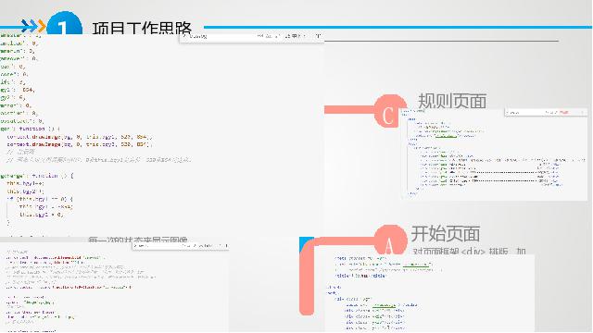
Task: Select the 规则页面 heading
Action: 452,101
